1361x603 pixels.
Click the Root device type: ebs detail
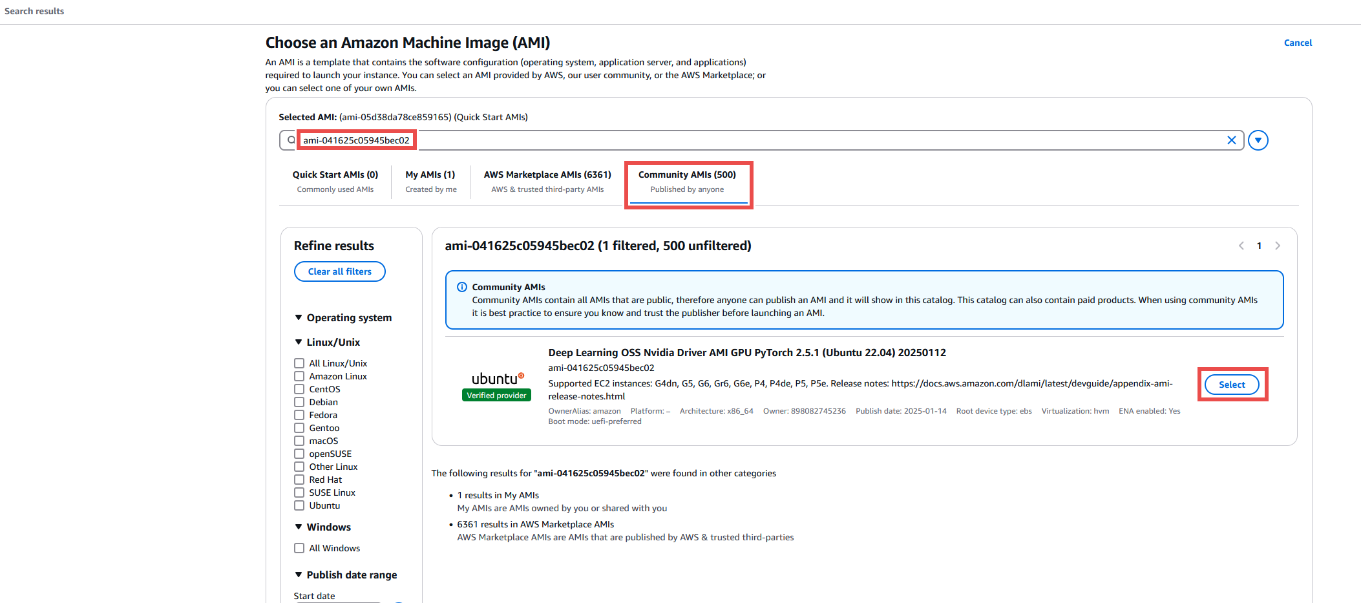(994, 411)
